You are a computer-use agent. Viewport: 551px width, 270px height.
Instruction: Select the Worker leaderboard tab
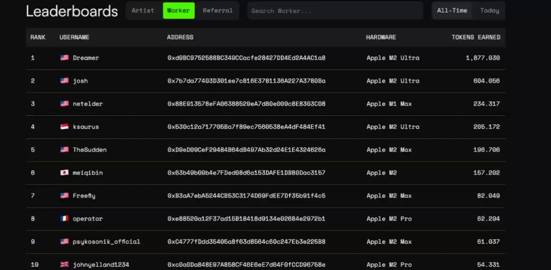(178, 11)
